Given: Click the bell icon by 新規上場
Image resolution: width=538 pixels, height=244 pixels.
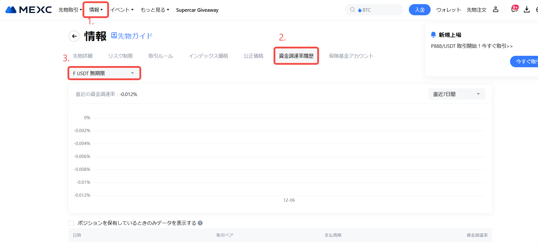Looking at the screenshot, I should tap(433, 35).
